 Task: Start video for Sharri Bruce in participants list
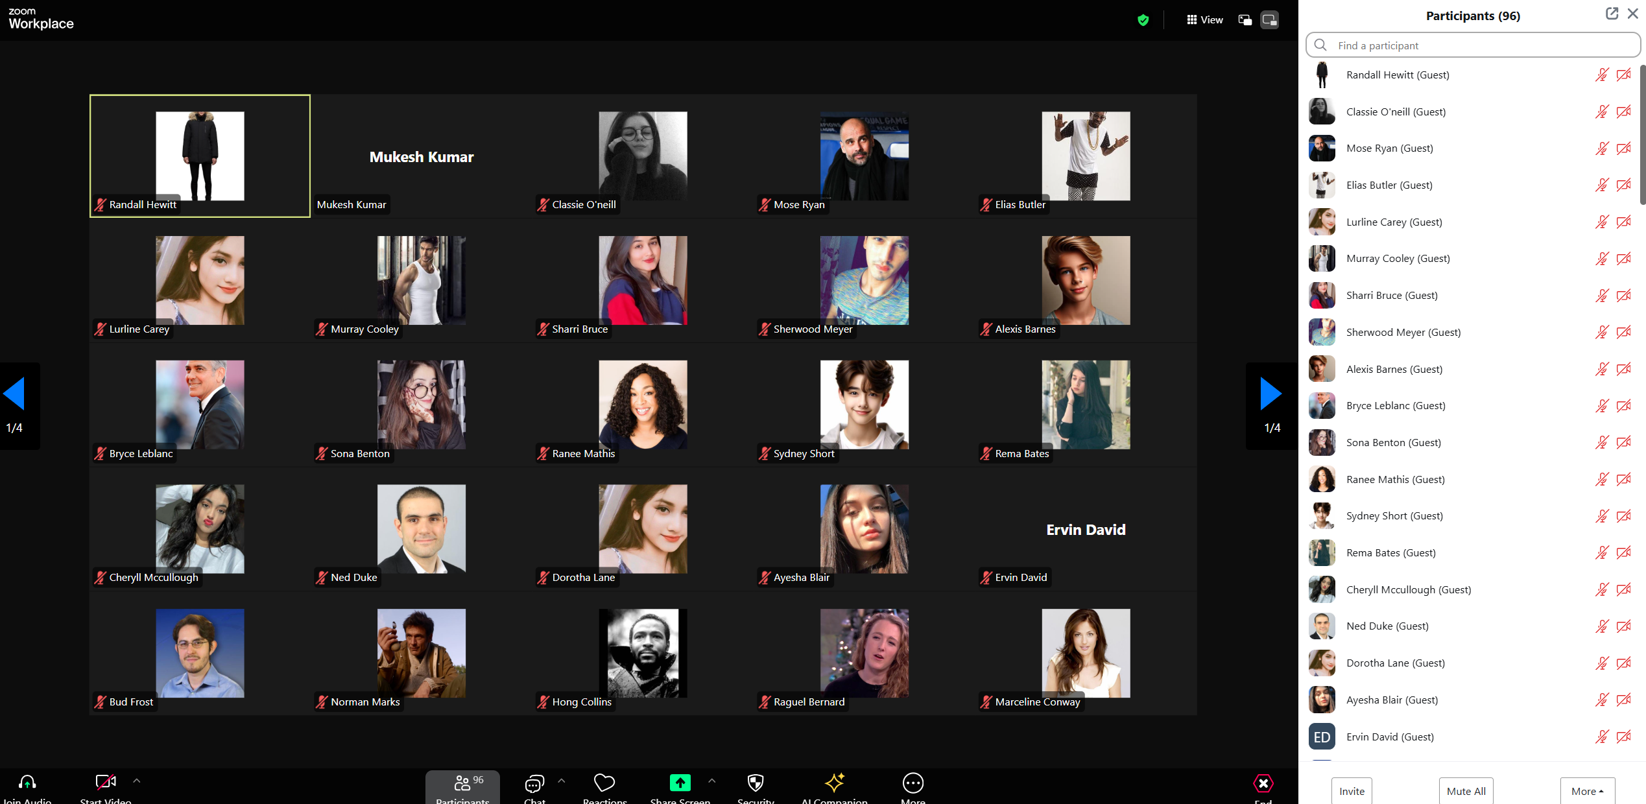click(1625, 295)
